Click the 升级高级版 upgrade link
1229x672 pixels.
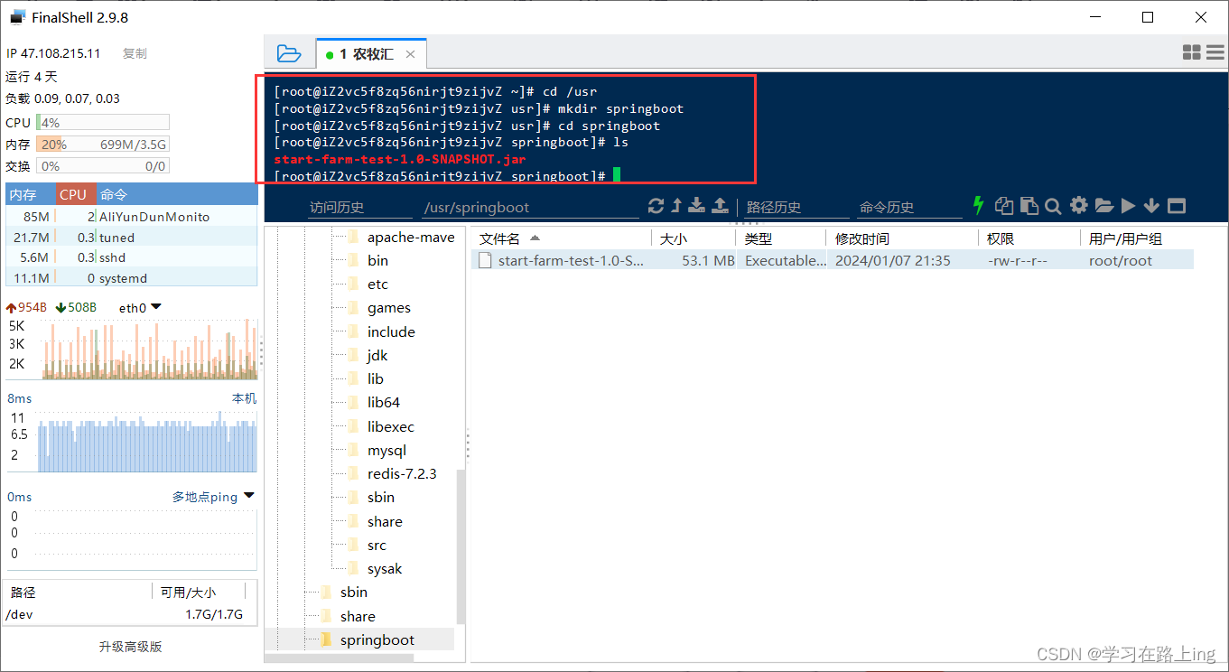click(130, 647)
